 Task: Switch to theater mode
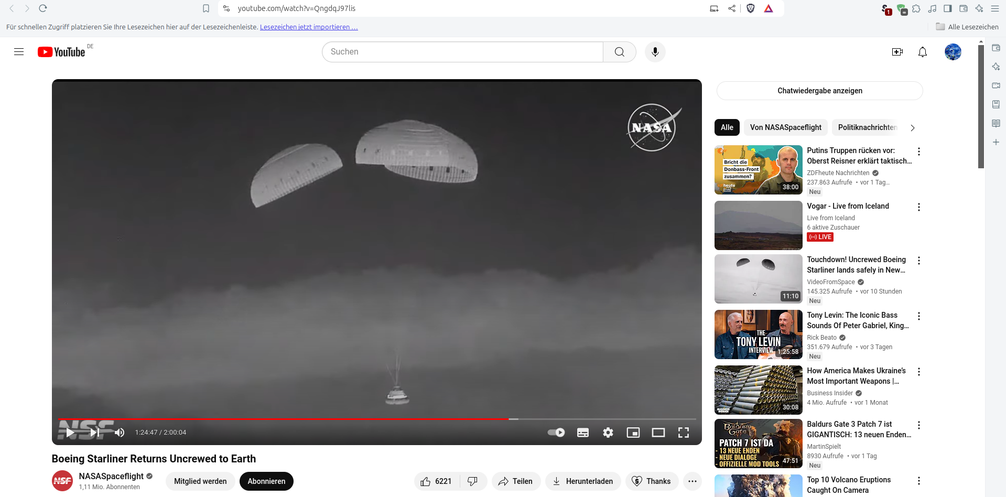coord(658,433)
